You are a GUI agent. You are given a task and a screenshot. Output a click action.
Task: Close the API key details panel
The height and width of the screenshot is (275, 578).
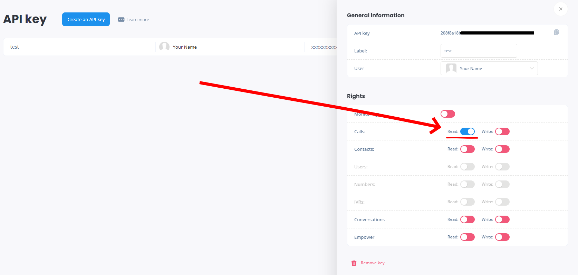coord(560,9)
